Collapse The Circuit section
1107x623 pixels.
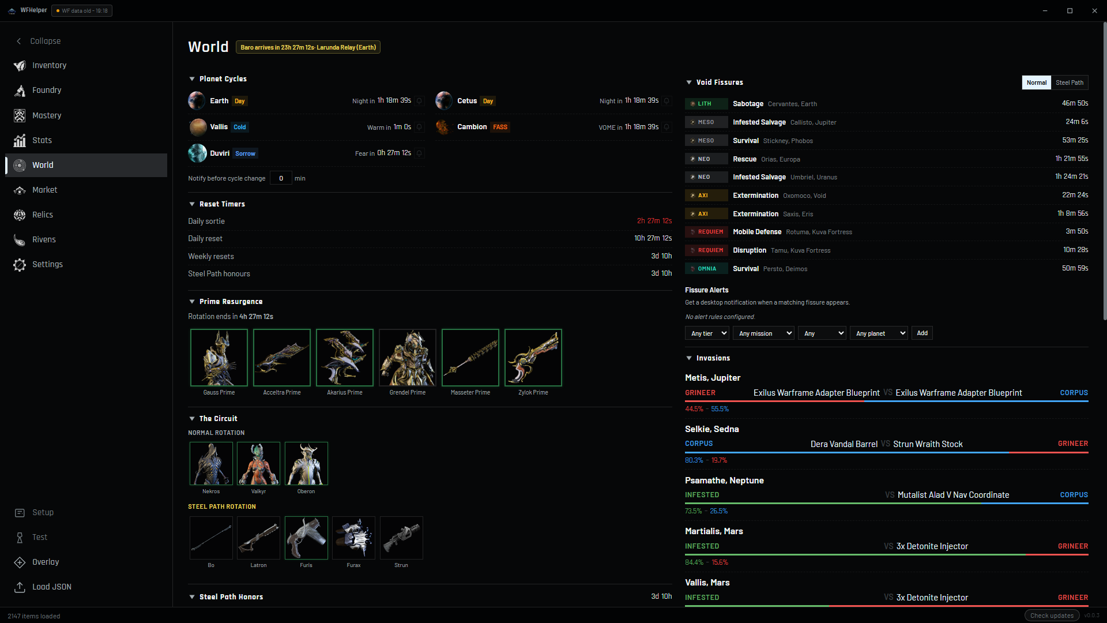[x=192, y=419]
